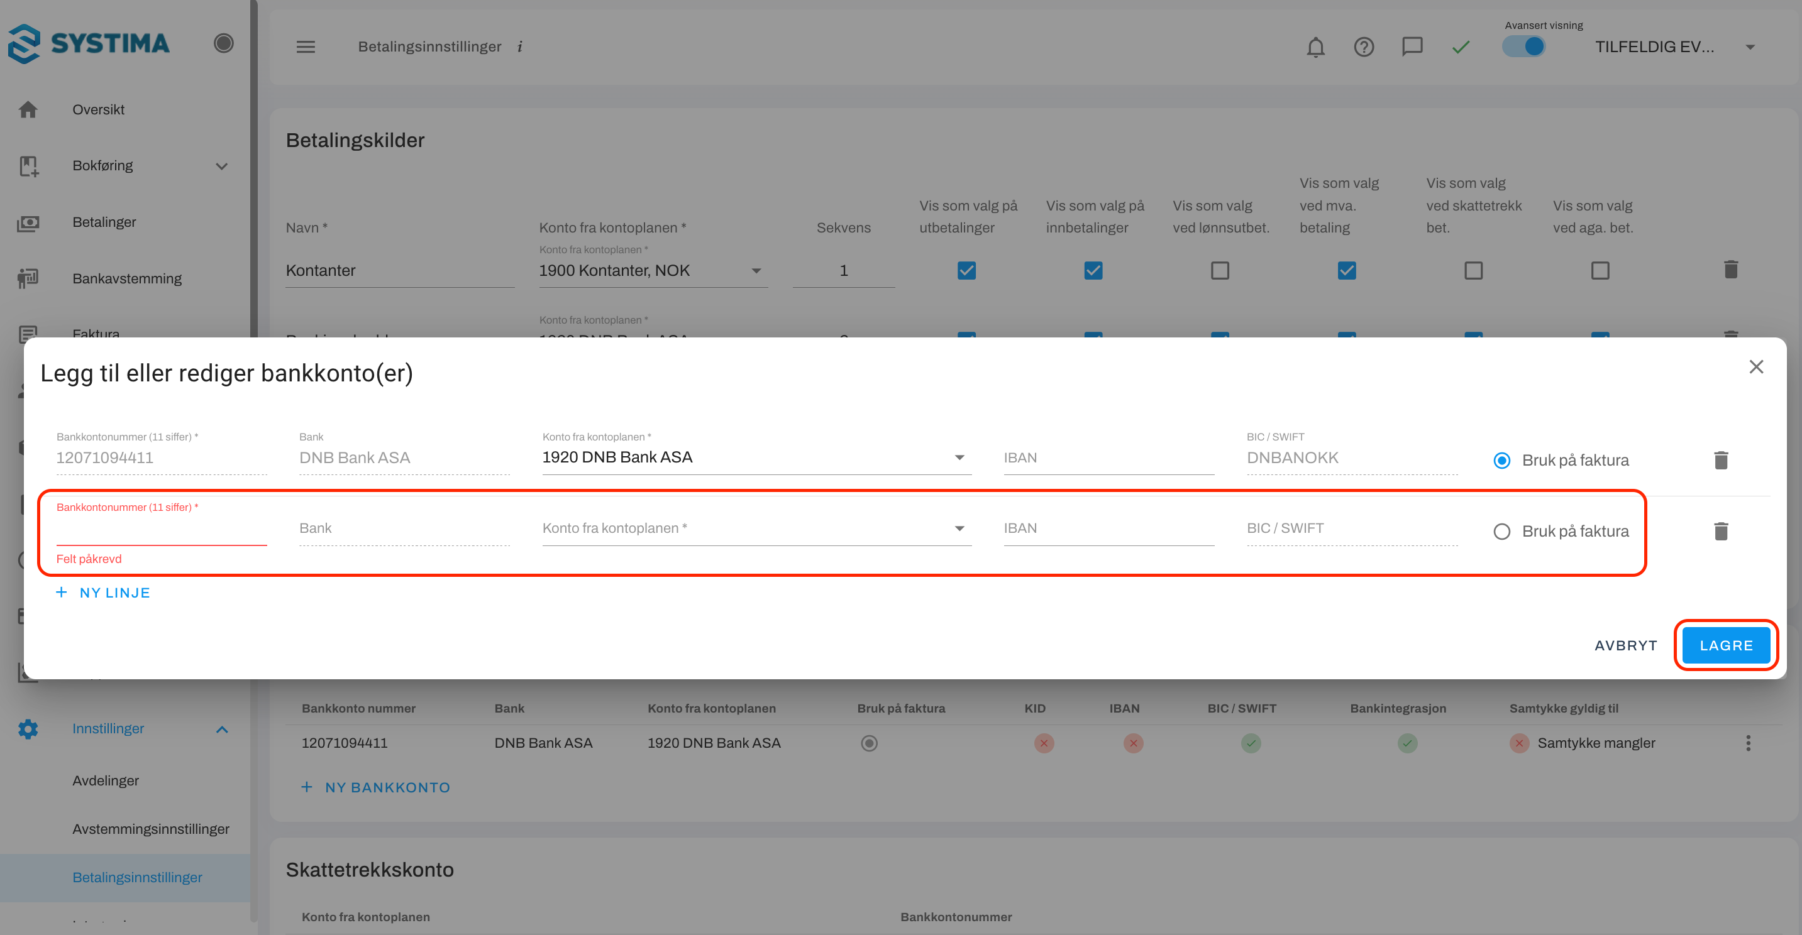The image size is (1802, 935).
Task: Go to Bankavstemming menu item
Action: tap(126, 278)
